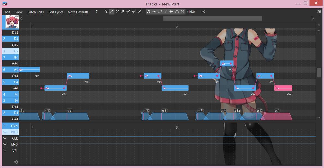Select the knife split tool
The width and height of the screenshot is (324, 168).
tap(140, 12)
